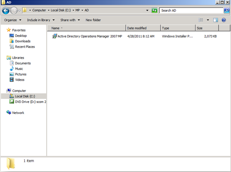The width and height of the screenshot is (231, 172).
Task: Navigate to MP in the breadcrumb
Action: point(78,10)
